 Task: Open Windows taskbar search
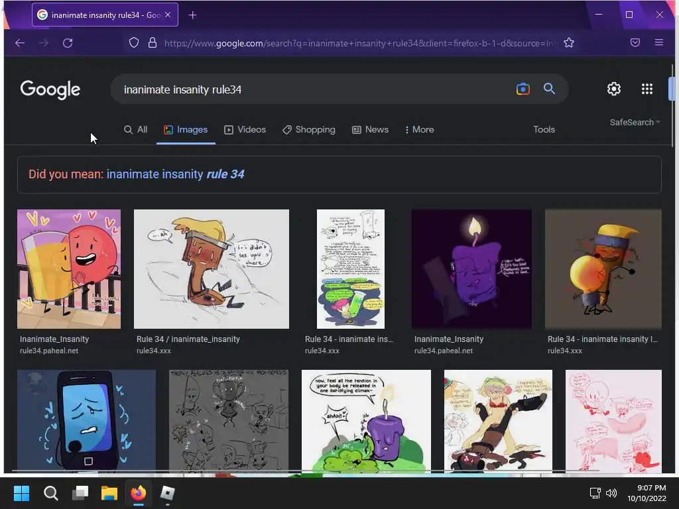50,493
